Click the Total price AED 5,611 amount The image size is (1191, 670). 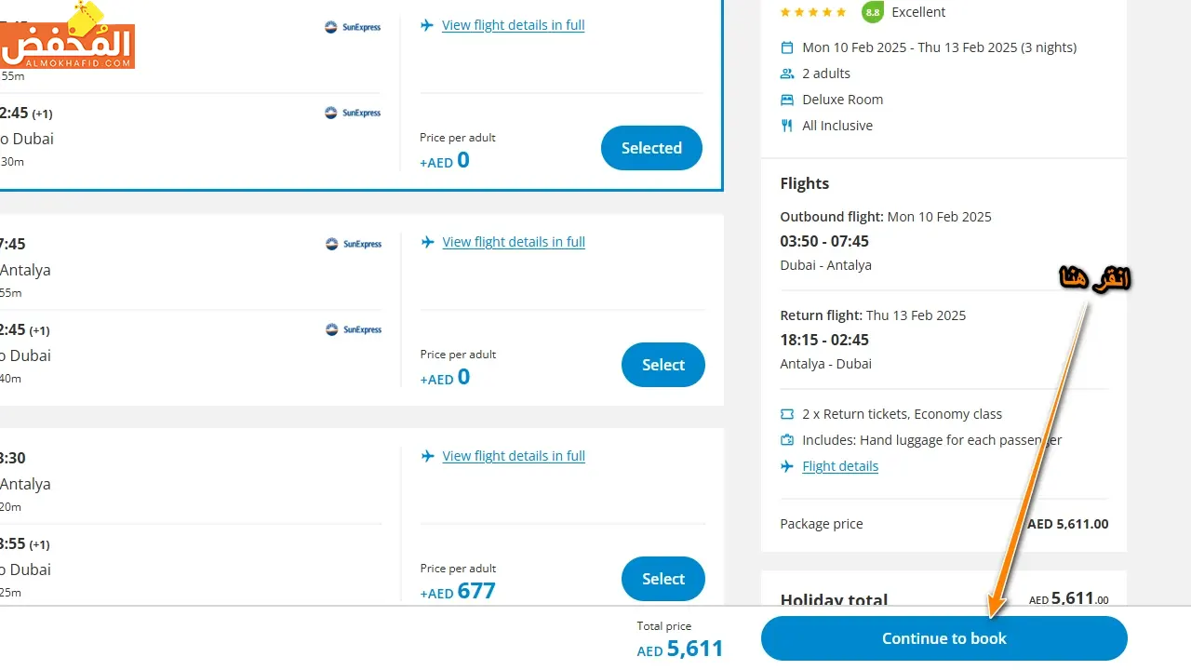coord(680,649)
